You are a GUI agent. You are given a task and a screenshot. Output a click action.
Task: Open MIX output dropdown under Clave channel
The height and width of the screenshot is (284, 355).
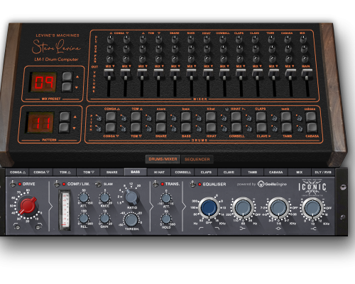(257, 66)
